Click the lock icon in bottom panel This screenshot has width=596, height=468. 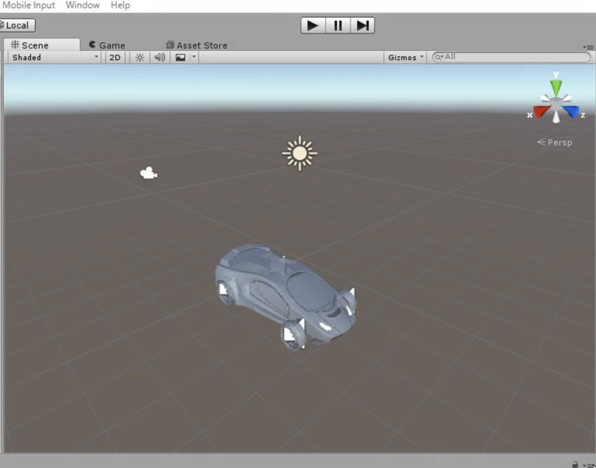pyautogui.click(x=575, y=465)
